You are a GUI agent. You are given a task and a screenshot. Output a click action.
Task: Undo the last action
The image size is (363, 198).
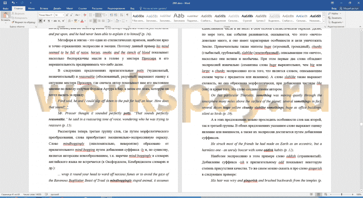13,3
